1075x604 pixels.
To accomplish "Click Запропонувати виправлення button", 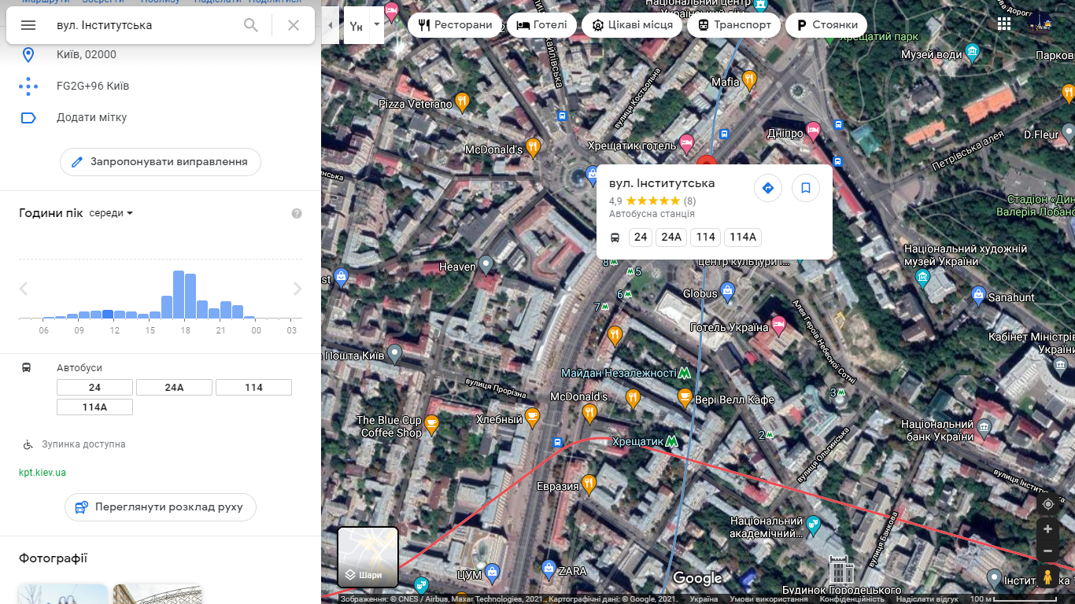I will (x=161, y=161).
